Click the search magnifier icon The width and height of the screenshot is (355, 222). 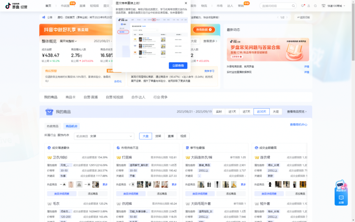(x=293, y=6)
